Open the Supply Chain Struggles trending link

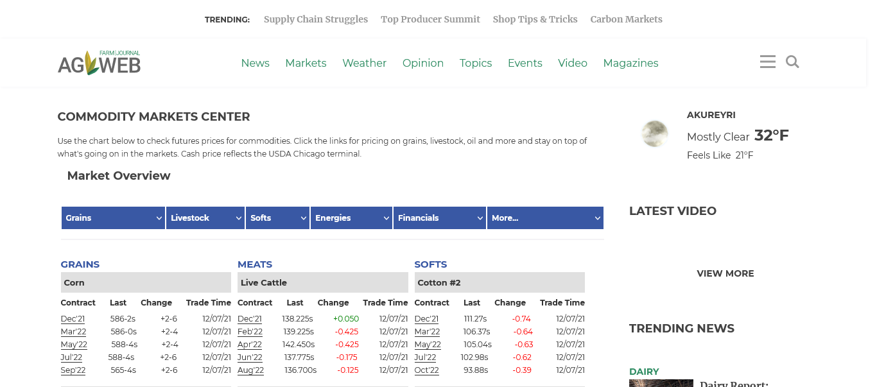[x=316, y=19]
